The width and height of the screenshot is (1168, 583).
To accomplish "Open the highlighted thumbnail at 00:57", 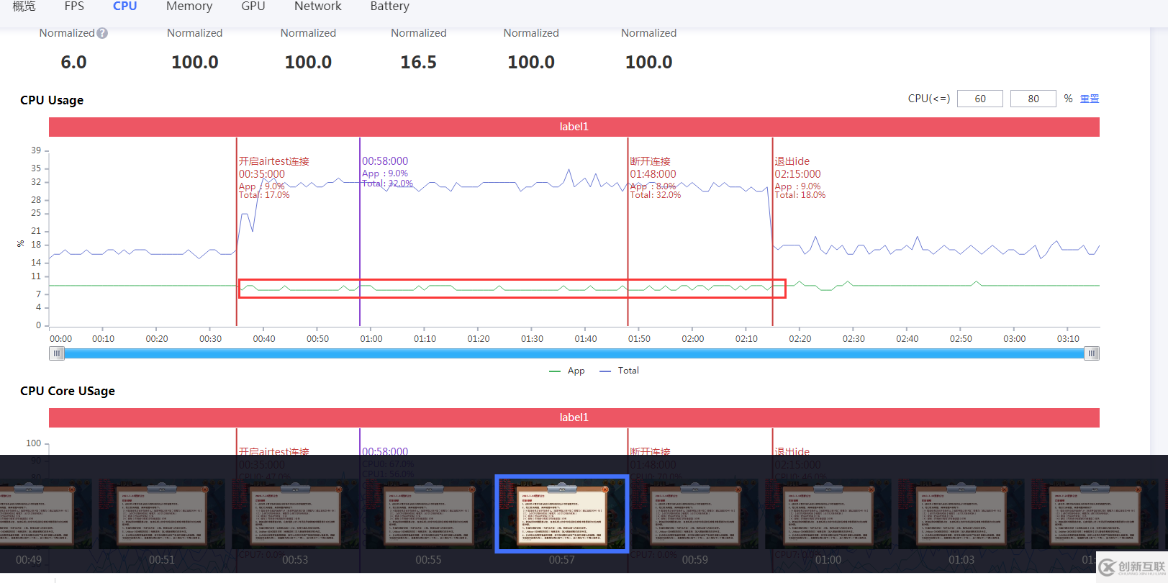I will (x=562, y=514).
